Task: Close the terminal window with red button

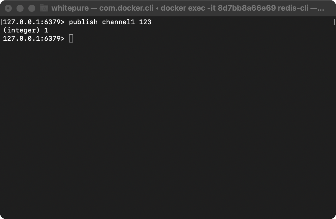Action: tap(8, 8)
